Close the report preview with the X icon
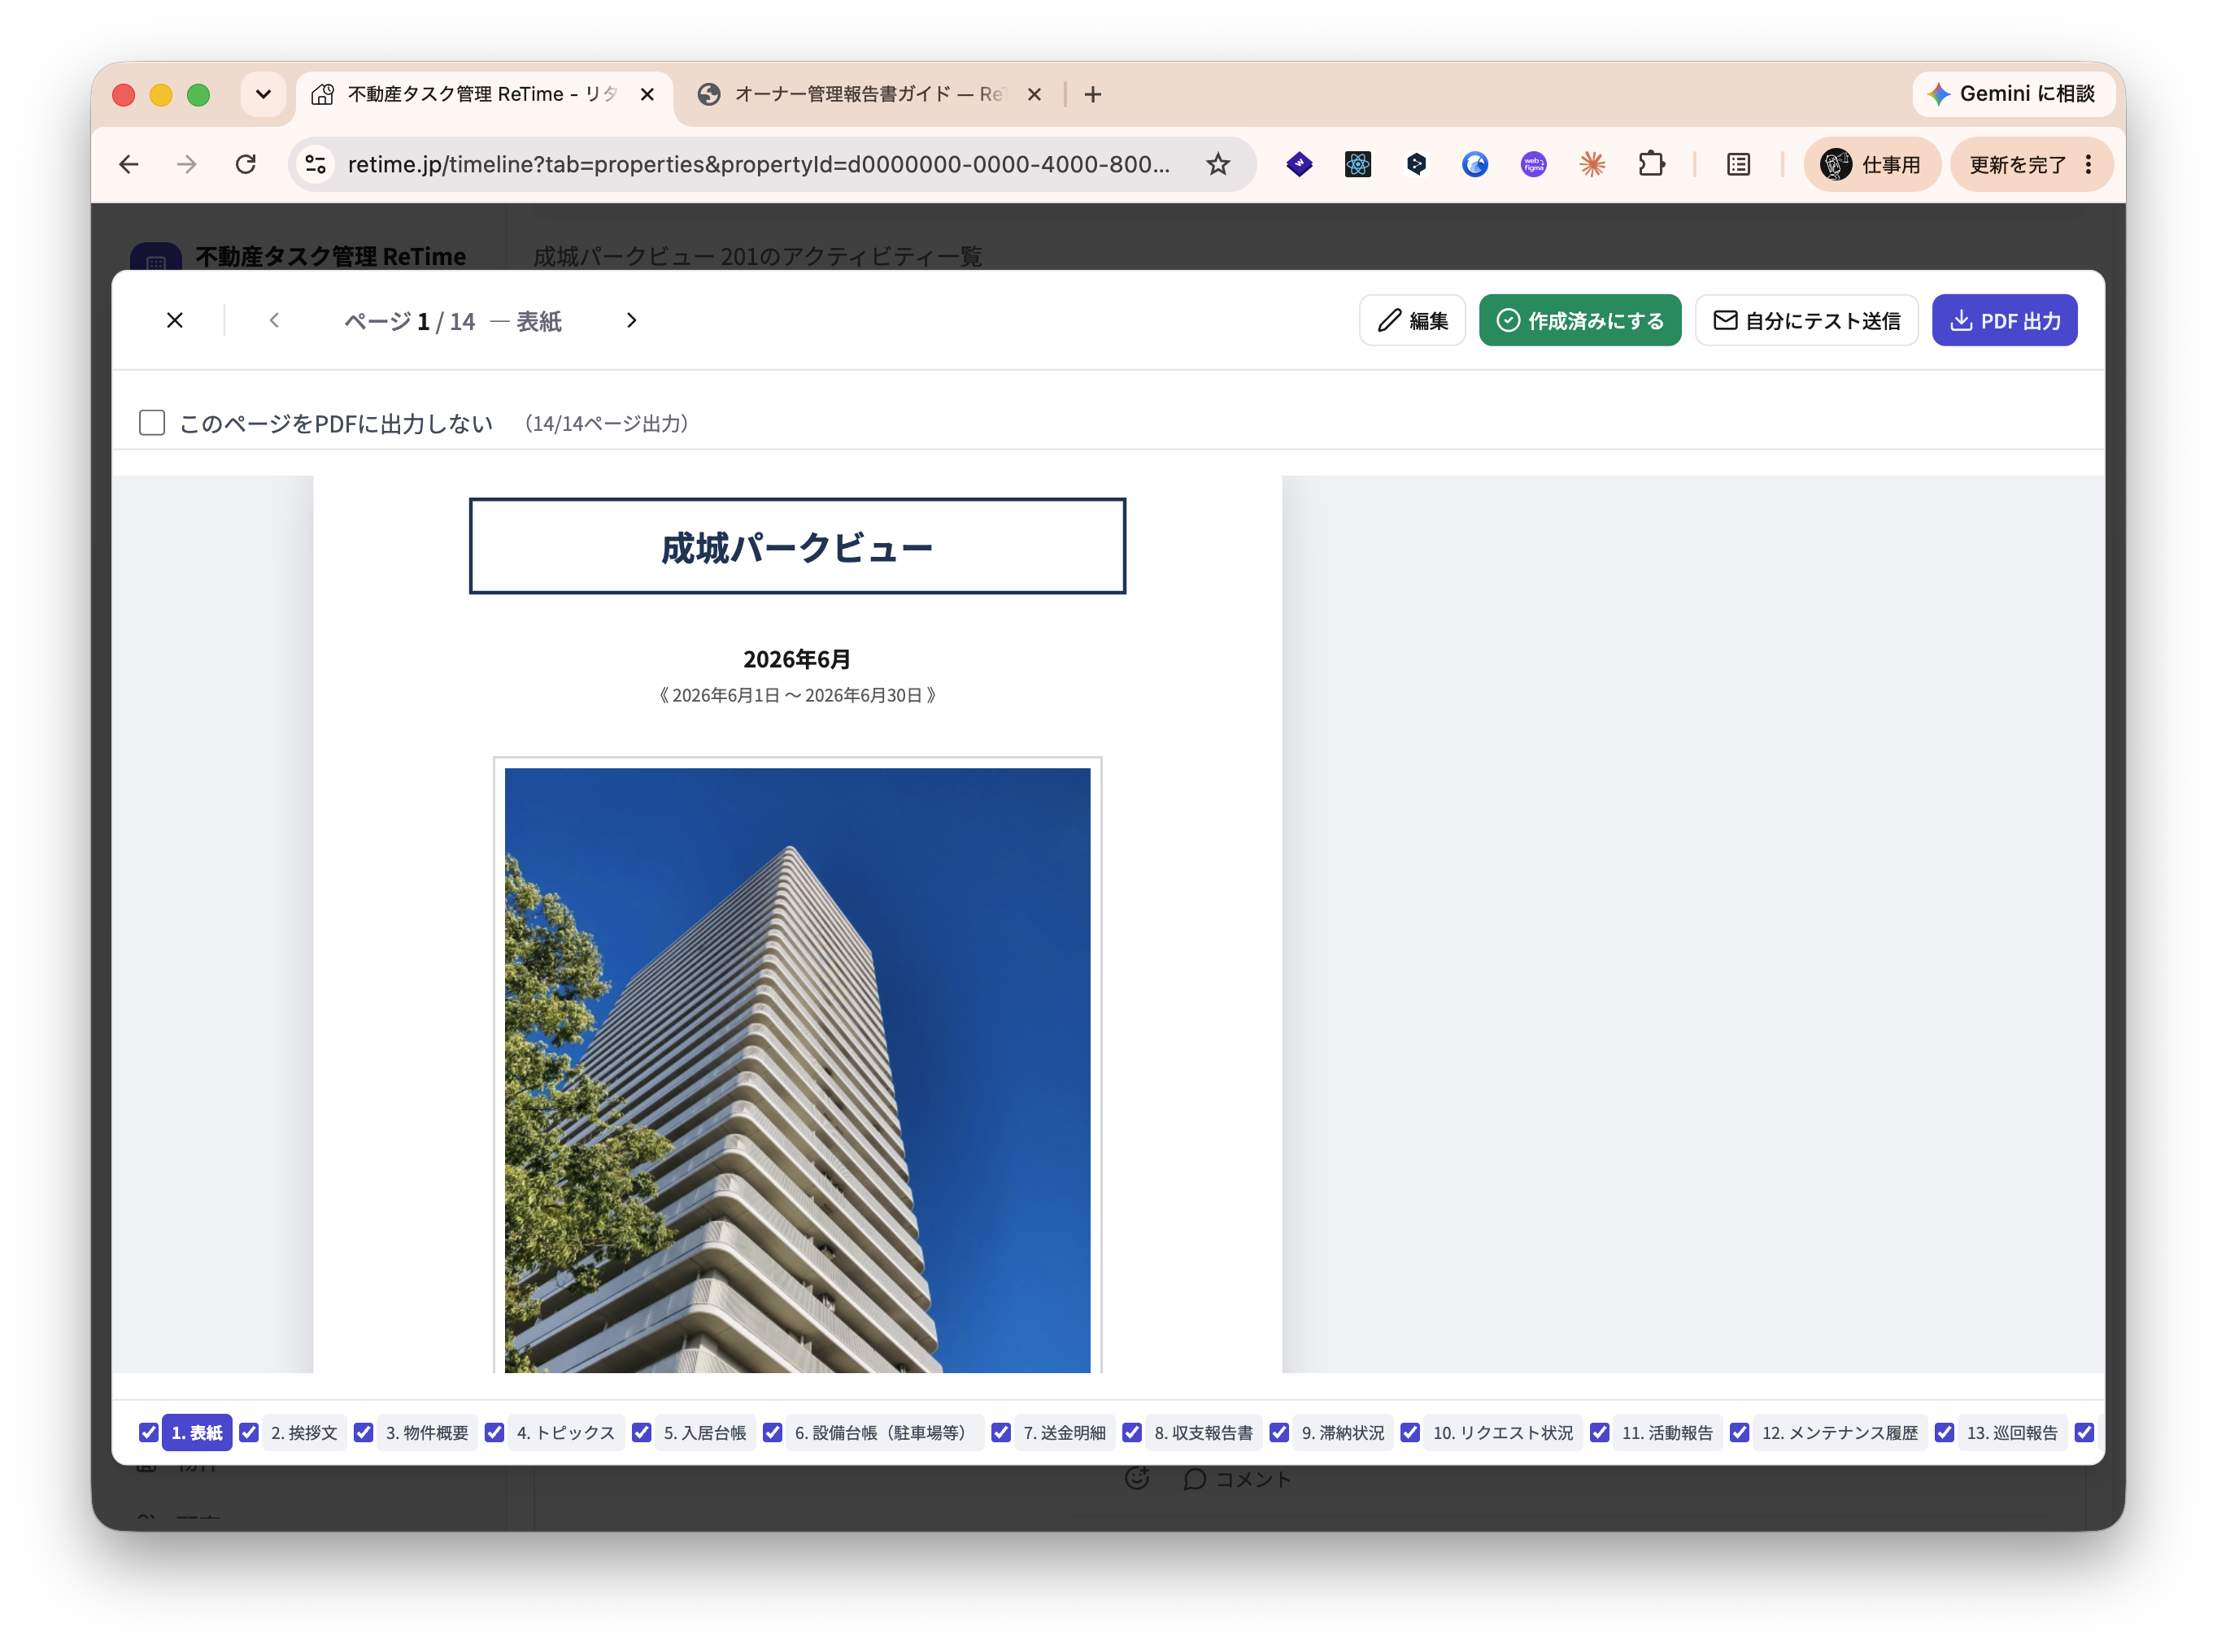This screenshot has height=1652, width=2217. pos(175,320)
